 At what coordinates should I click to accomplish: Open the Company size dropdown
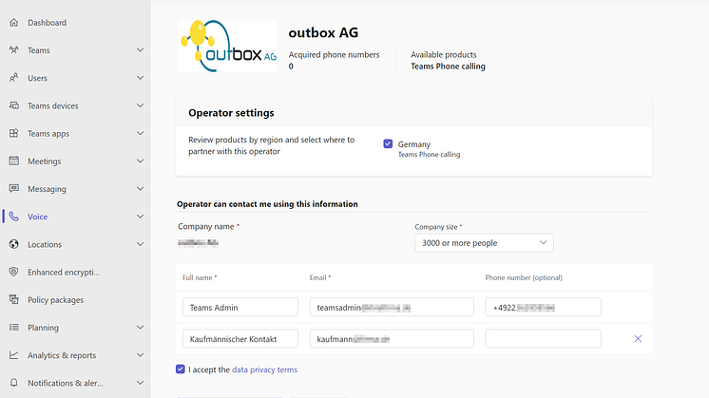484,243
